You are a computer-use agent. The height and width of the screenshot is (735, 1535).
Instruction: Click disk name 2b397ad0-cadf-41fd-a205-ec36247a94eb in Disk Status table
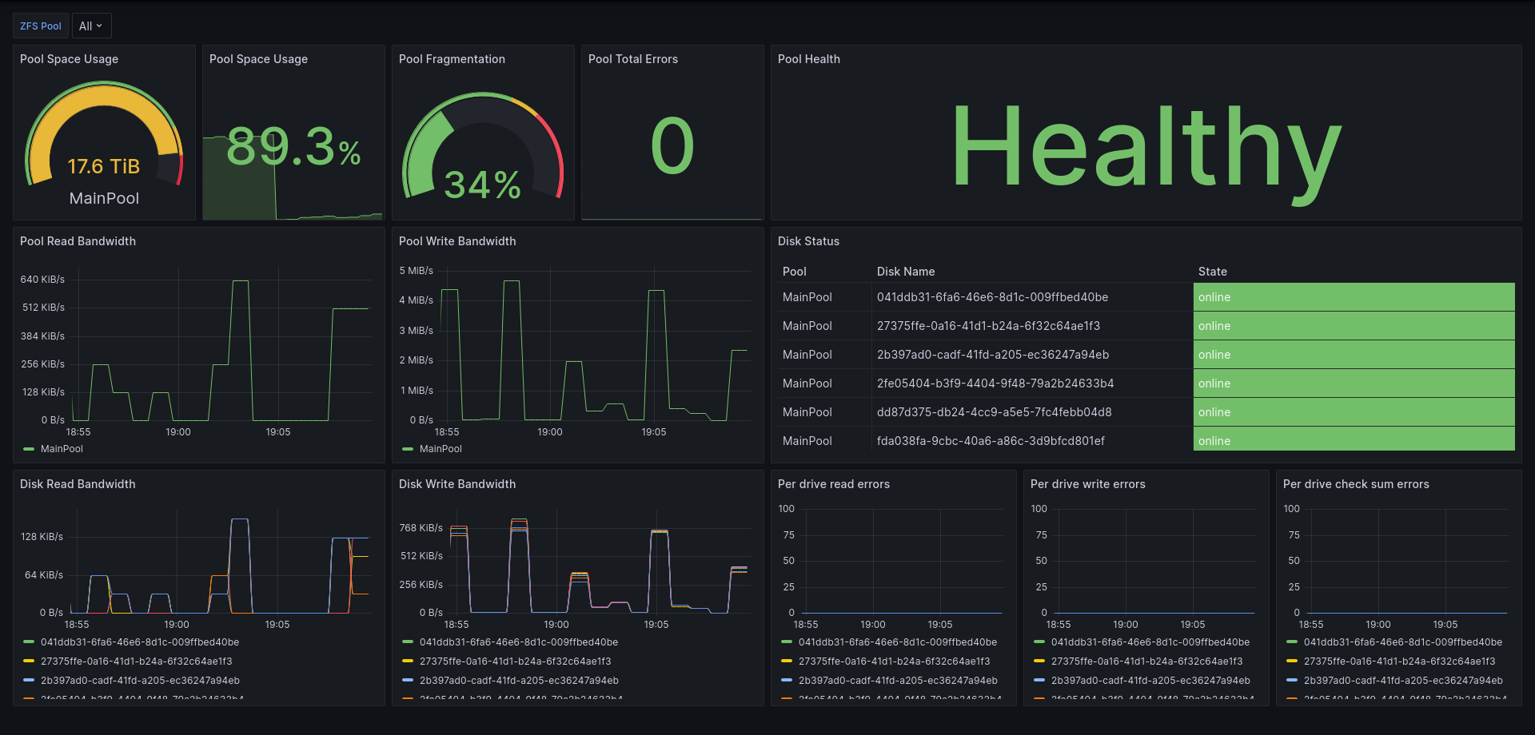pyautogui.click(x=993, y=355)
